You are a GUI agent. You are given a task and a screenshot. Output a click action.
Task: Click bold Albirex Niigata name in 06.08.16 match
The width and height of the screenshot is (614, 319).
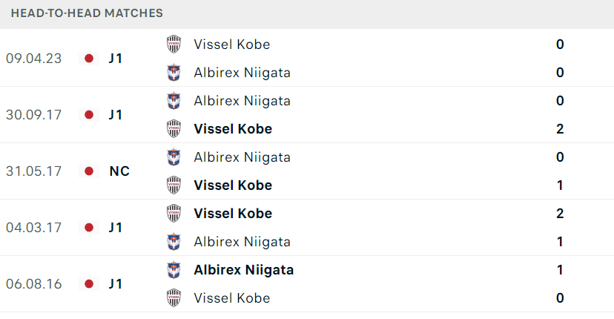point(243,270)
